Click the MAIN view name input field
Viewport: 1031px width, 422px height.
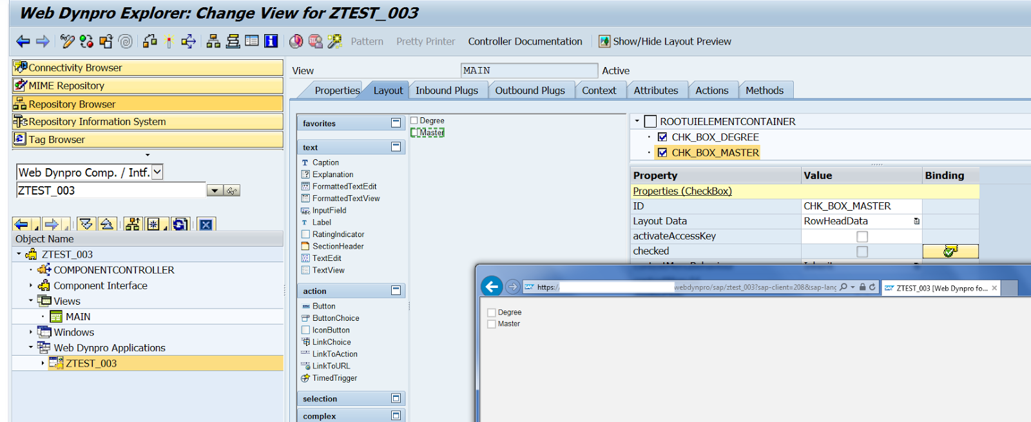pos(529,70)
